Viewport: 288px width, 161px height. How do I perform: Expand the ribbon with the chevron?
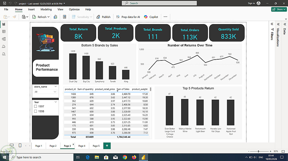(x=286, y=19)
